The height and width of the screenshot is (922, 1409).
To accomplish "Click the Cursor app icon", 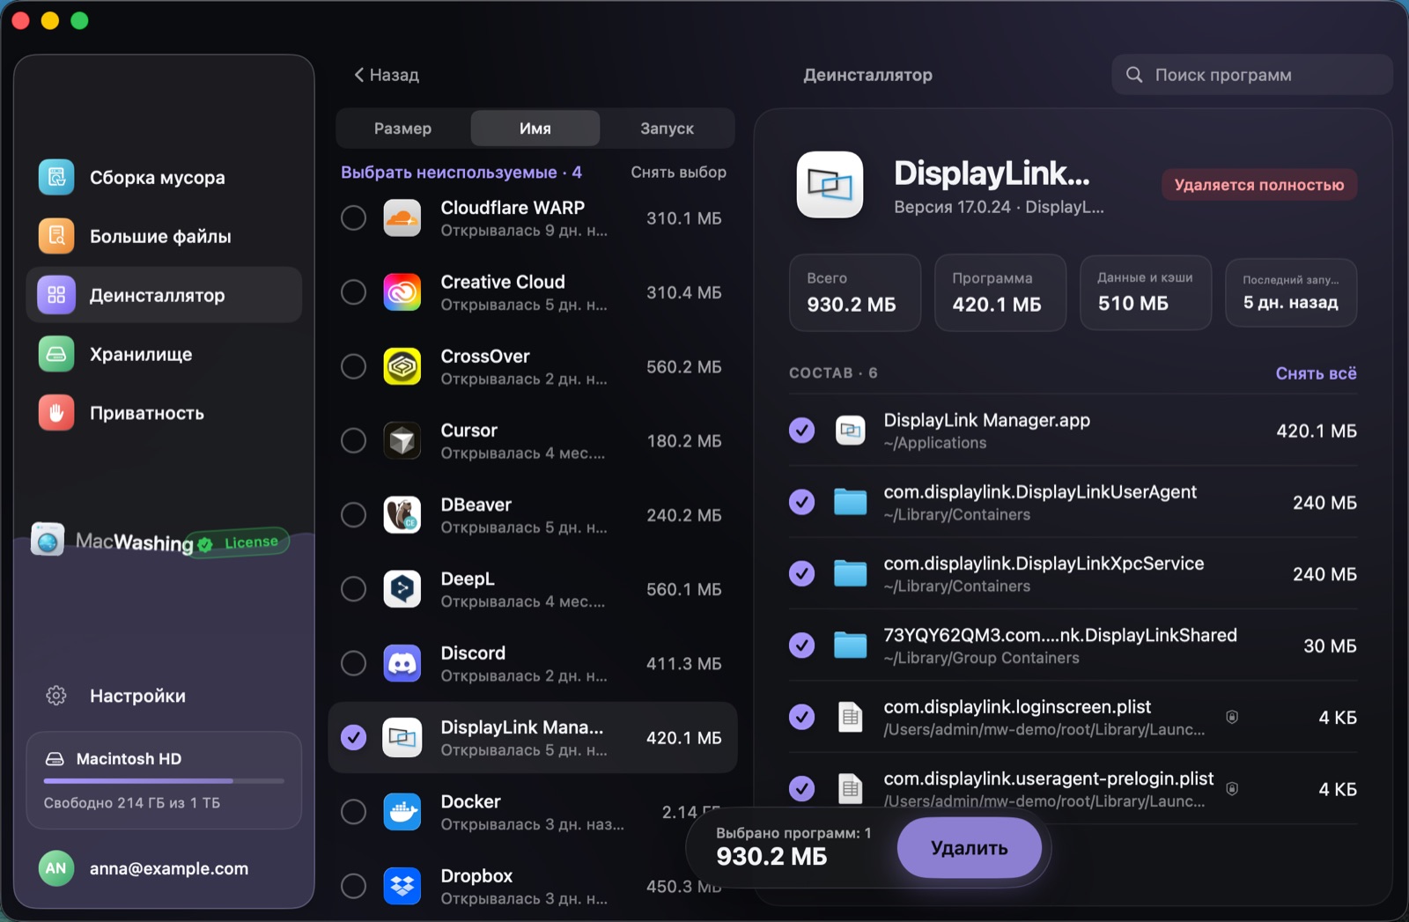I will [402, 440].
